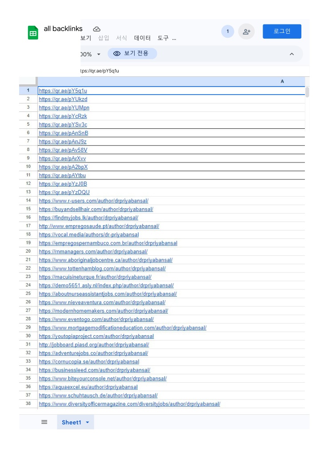Click the 보기 전용 view-only button
The image size is (320, 452).
[x=132, y=53]
